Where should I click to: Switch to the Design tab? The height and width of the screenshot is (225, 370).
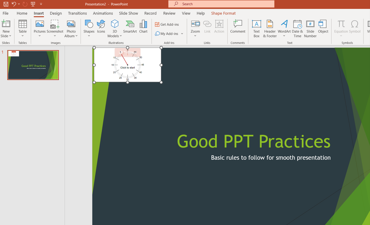tap(56, 13)
